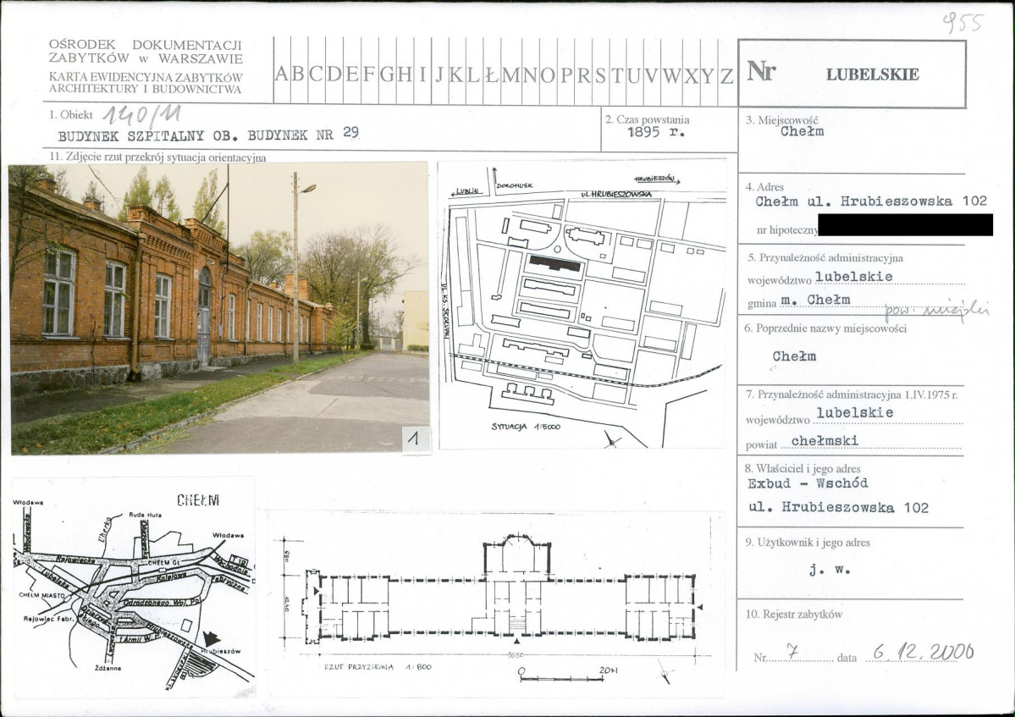1015x717 pixels.
Task: Click the blacked-out mortgage number bar
Action: [906, 225]
